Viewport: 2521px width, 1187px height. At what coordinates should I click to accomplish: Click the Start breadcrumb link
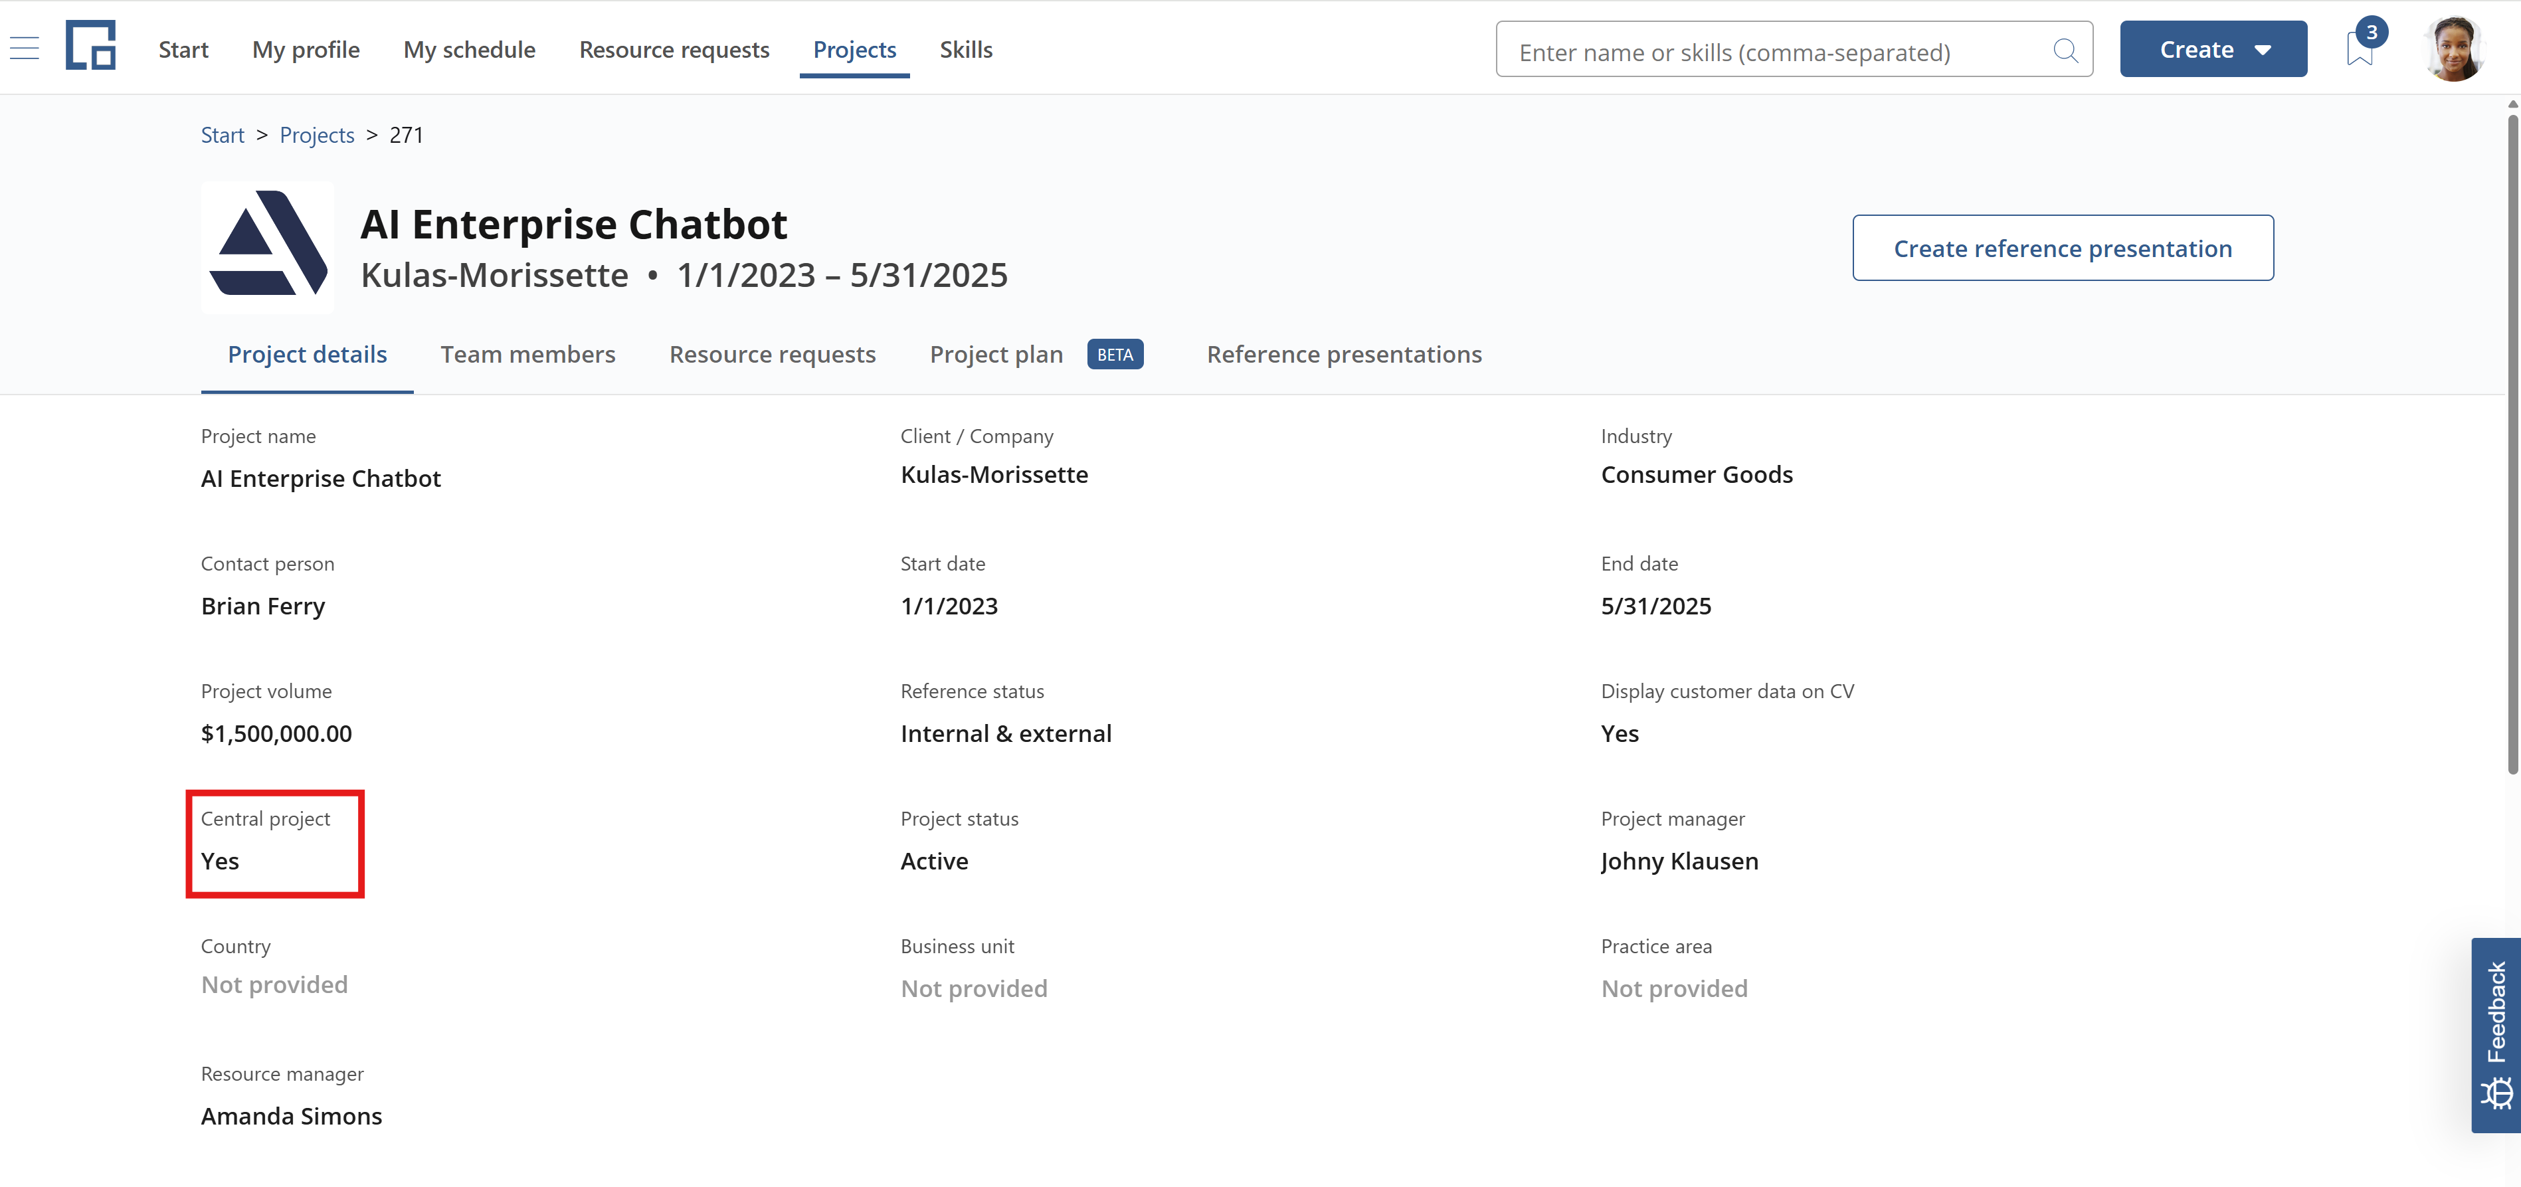click(222, 135)
